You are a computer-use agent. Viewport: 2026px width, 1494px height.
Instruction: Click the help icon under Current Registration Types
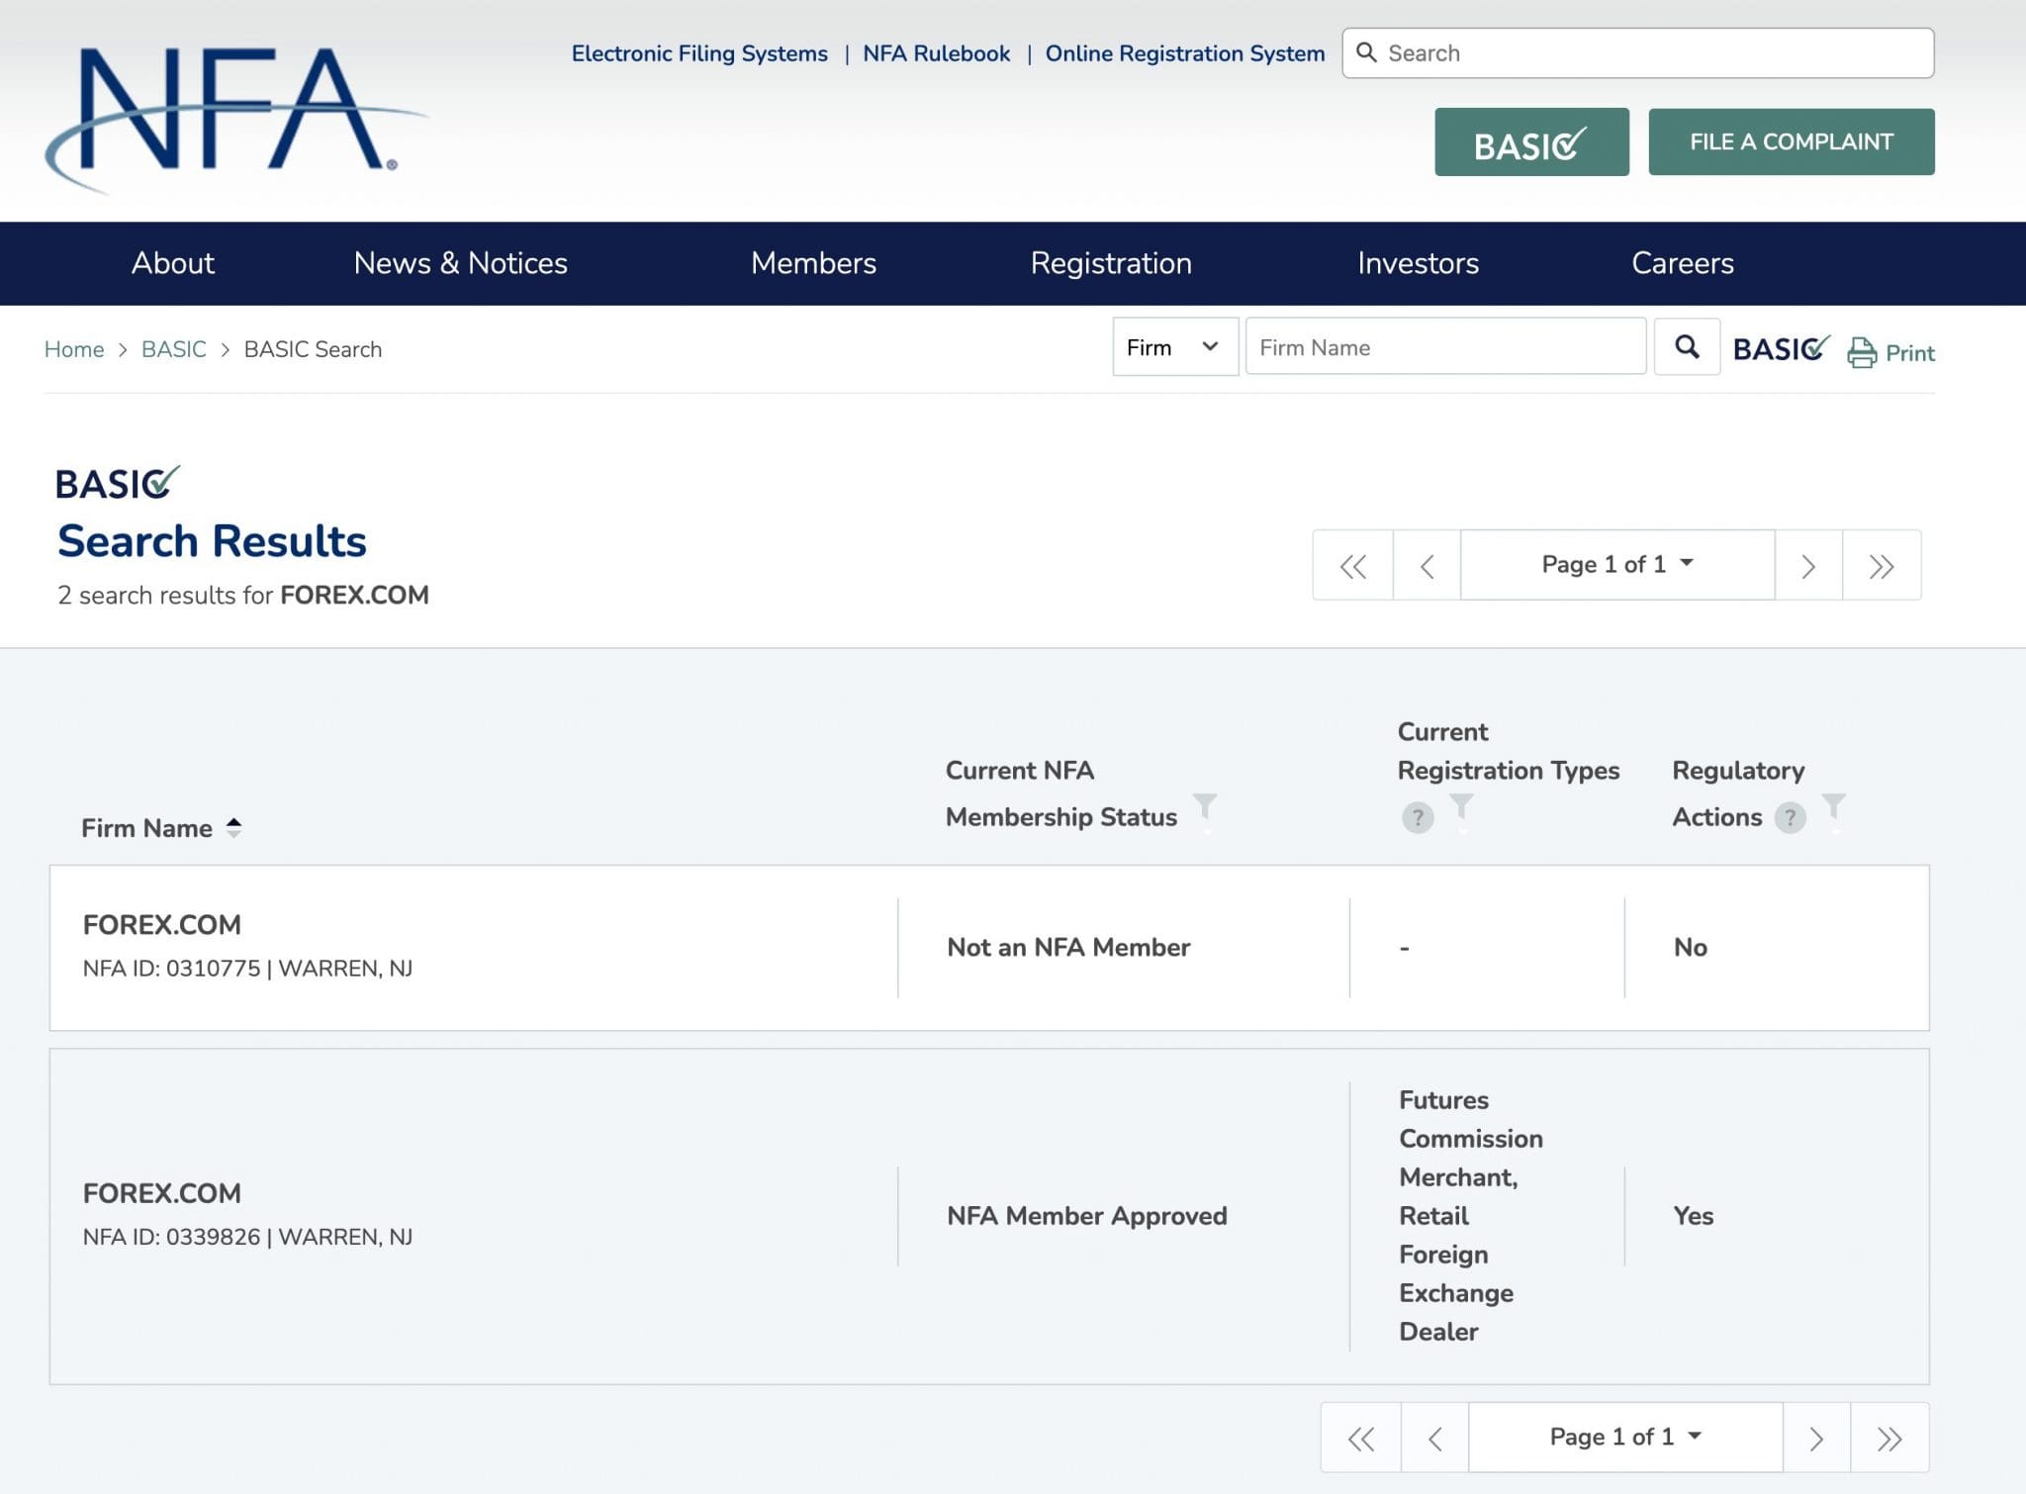click(1418, 817)
